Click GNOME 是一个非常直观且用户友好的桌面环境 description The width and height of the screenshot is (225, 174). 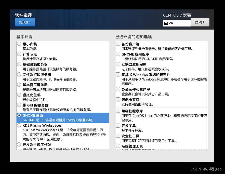(x=58, y=120)
